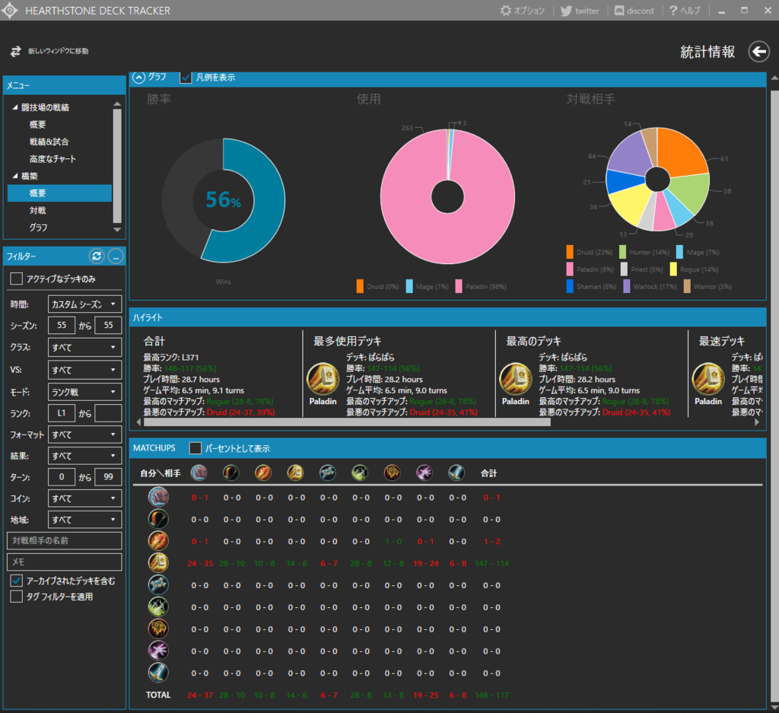The height and width of the screenshot is (713, 779).
Task: Click the Rogue row icon in matchups table
Action: 158,606
